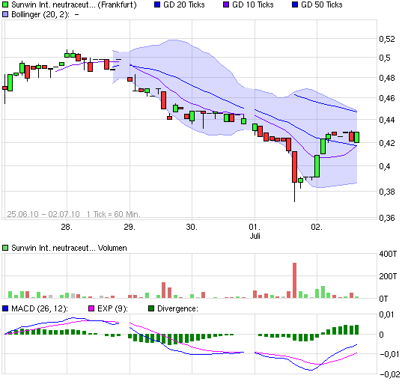
Task: Click the 'Sunwin Int. neutraceut... Volumen' label
Action: 69,248
